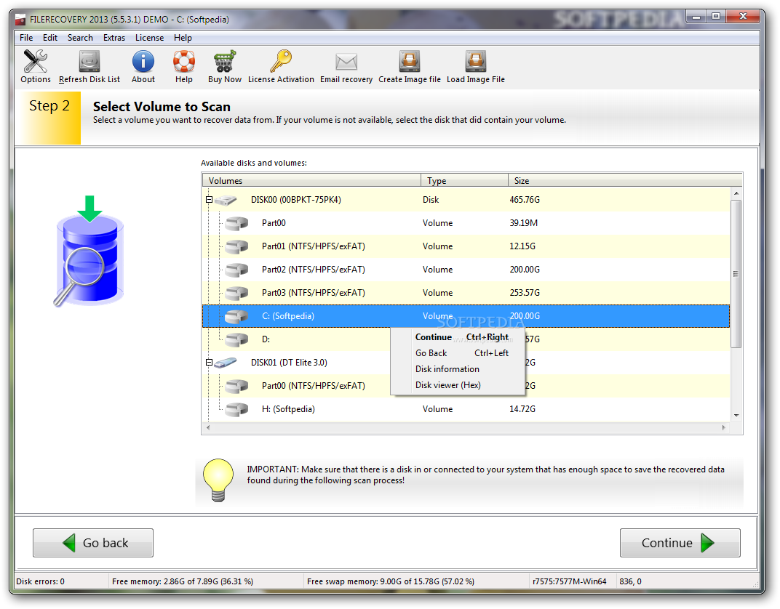Open the File menu
Image resolution: width=780 pixels, height=609 pixels.
(x=26, y=38)
